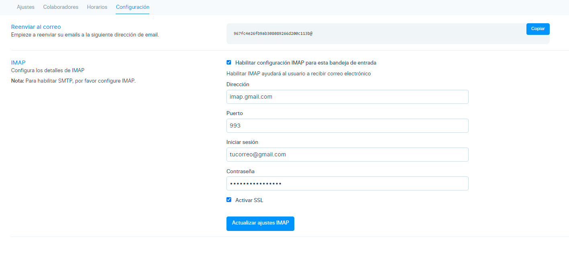The image size is (569, 255).
Task: Click the forwarding email address code text
Action: (x=273, y=33)
